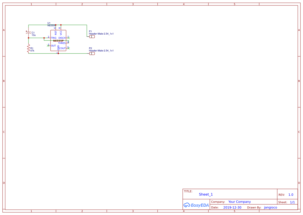Toggle the no-connect marker on CCOUT pin 5

pos(69,48)
